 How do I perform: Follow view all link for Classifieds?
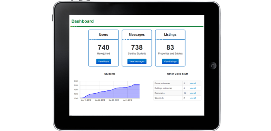193,98
